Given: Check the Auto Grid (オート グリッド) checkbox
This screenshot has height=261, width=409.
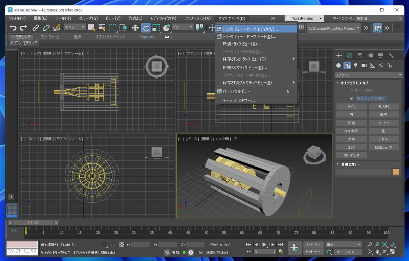Looking at the screenshot, I should point(351,90).
